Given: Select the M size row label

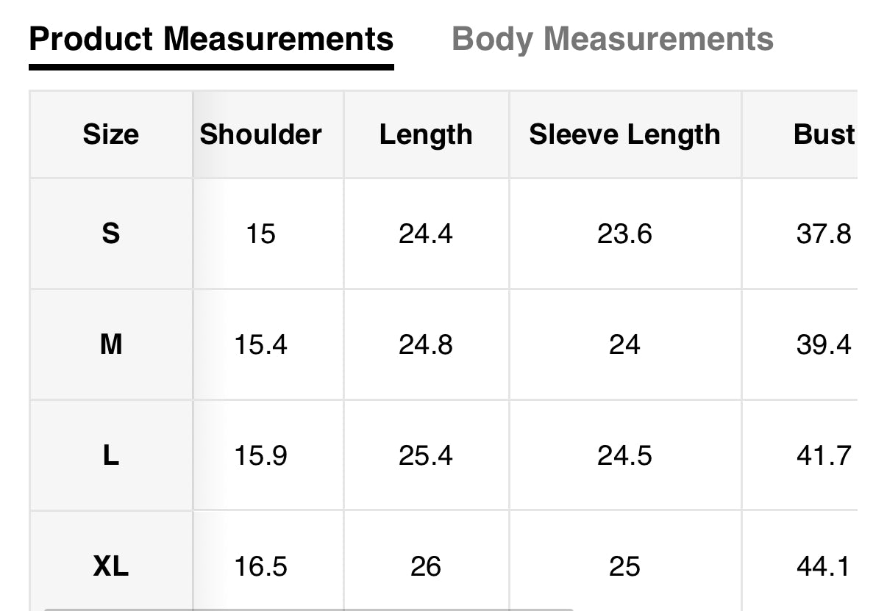Looking at the screenshot, I should [110, 344].
